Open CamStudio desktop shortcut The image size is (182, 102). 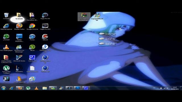click(32, 58)
